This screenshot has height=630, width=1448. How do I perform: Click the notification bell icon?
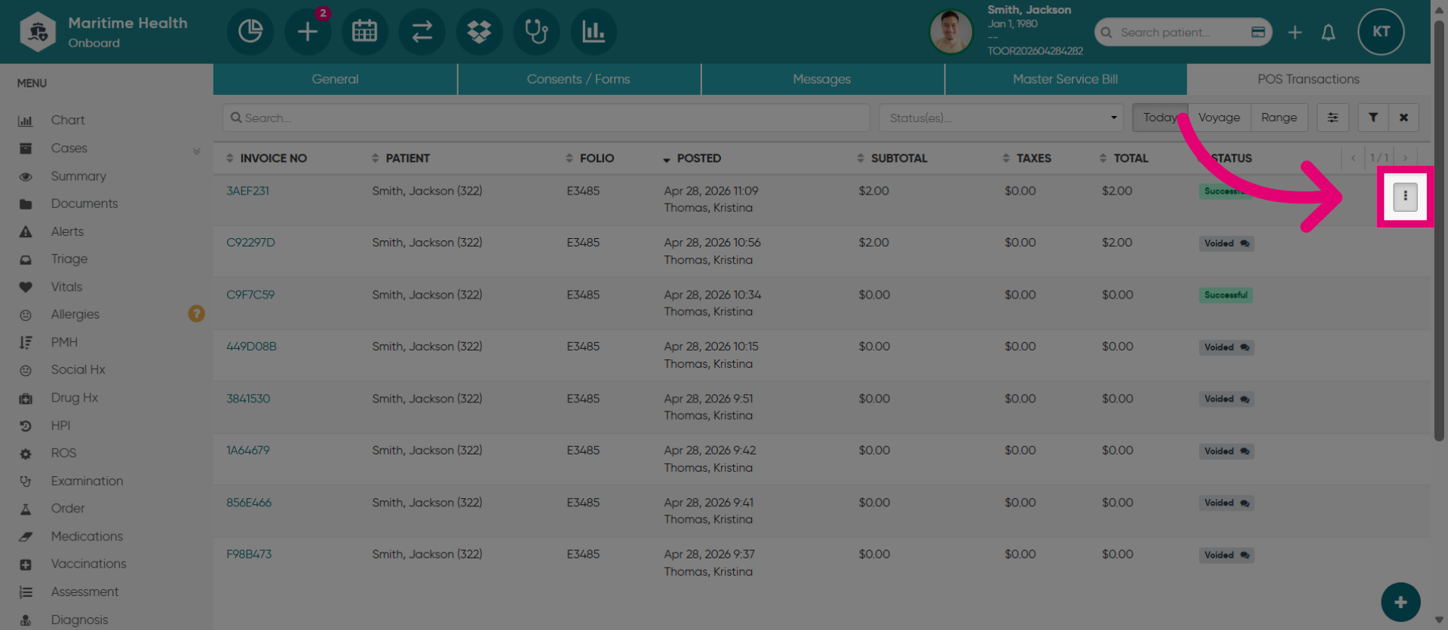click(x=1328, y=32)
